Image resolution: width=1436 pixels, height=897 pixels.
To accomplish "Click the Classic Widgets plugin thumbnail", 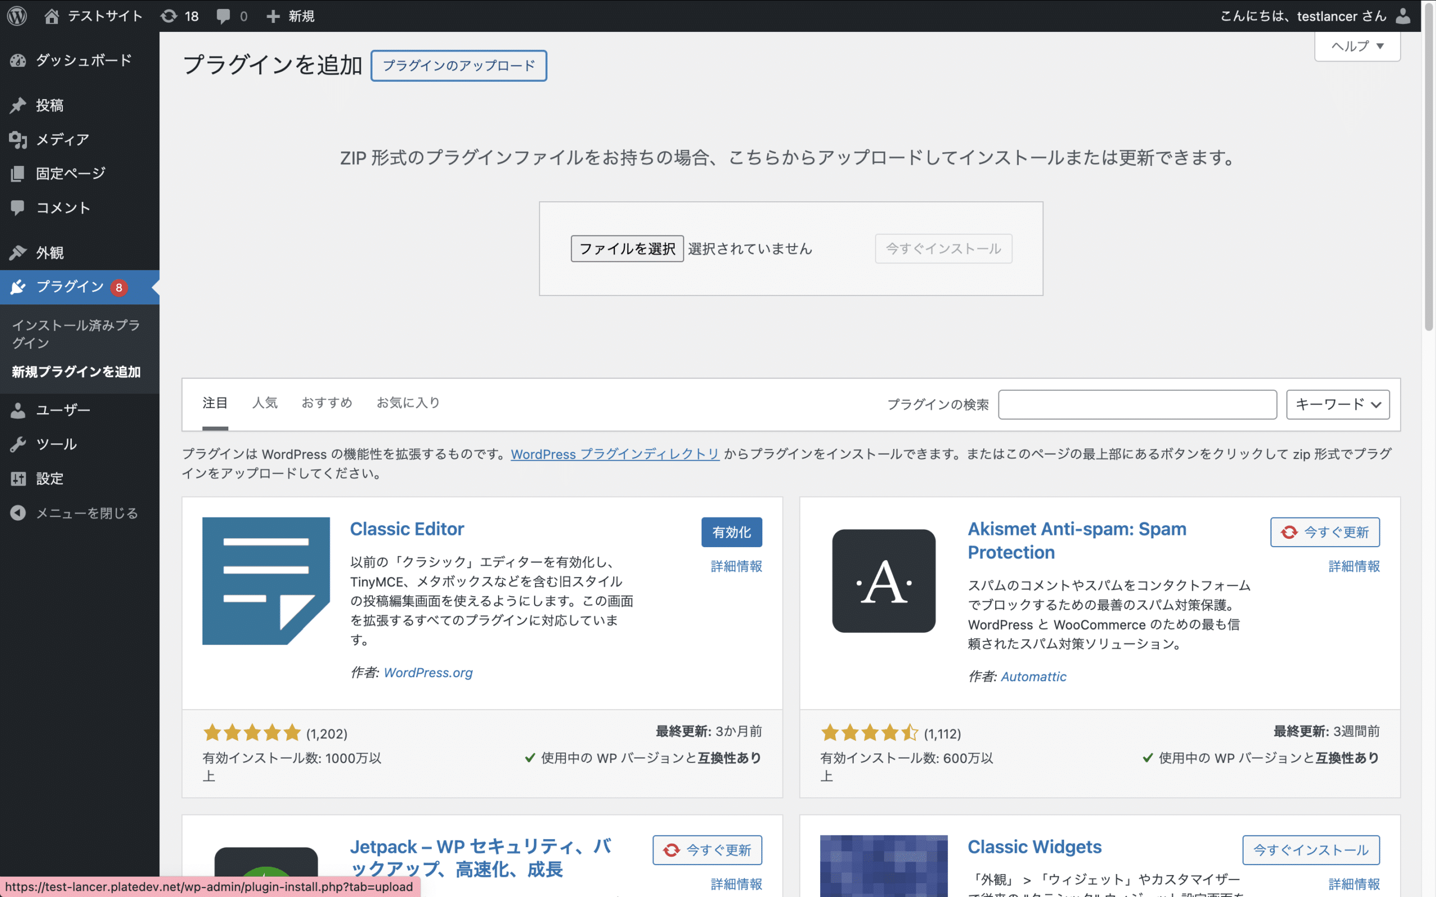I will (x=883, y=866).
